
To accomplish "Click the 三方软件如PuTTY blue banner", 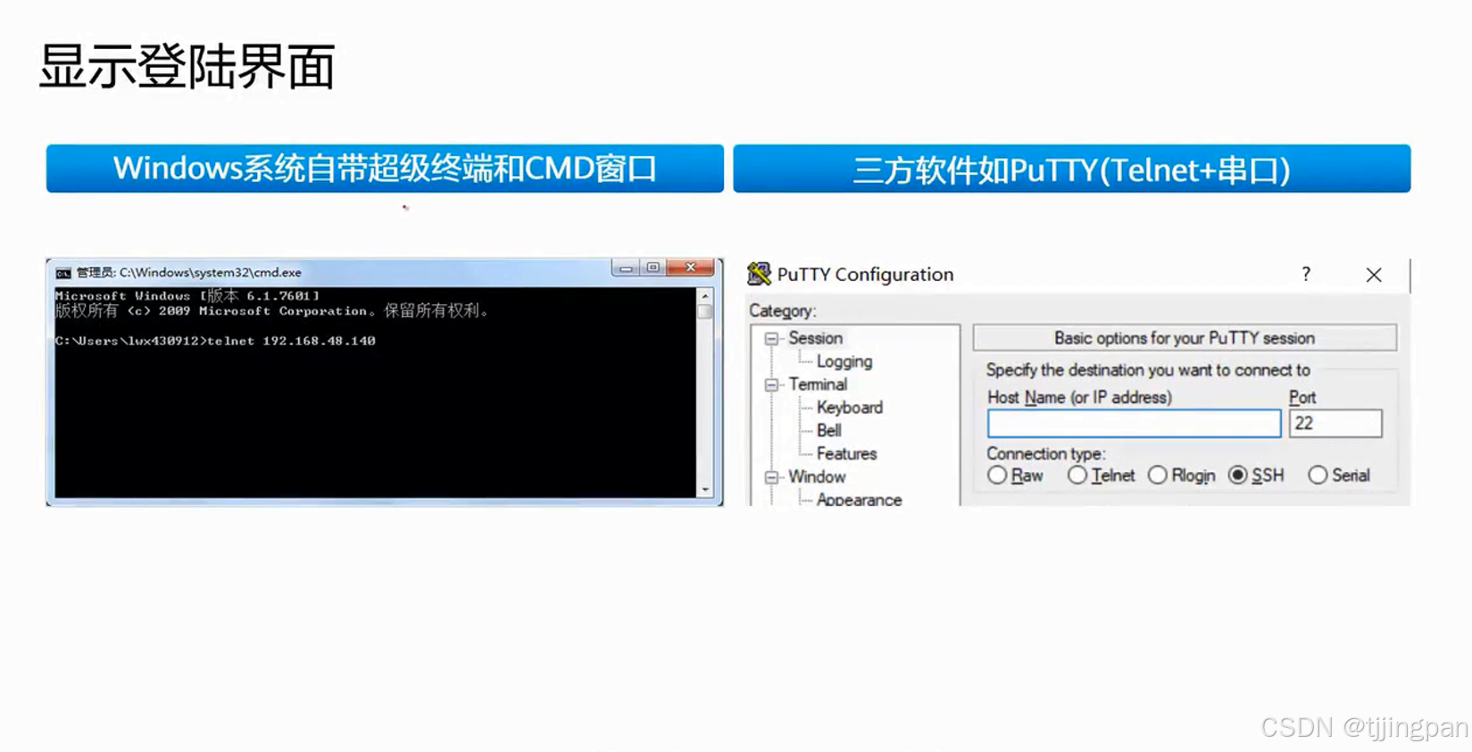I will coord(1072,169).
